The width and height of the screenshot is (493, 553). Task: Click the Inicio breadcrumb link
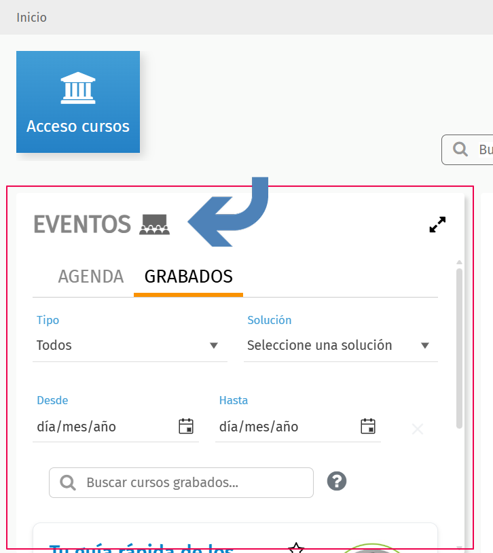[x=31, y=18]
